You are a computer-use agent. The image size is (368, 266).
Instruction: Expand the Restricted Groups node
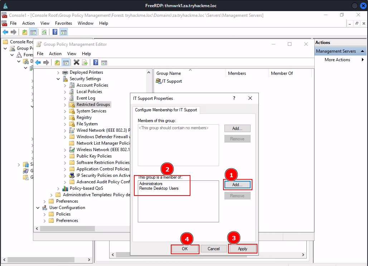(65, 105)
